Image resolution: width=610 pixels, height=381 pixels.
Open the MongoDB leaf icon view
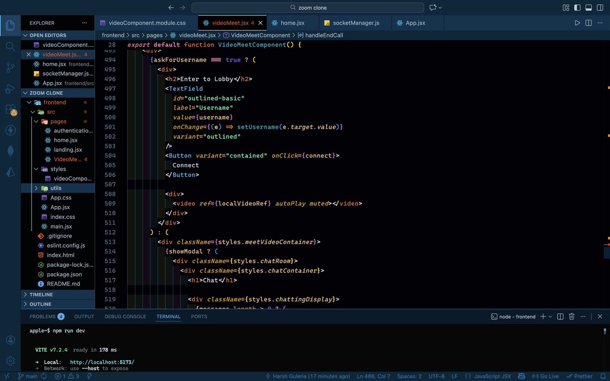tap(10, 151)
